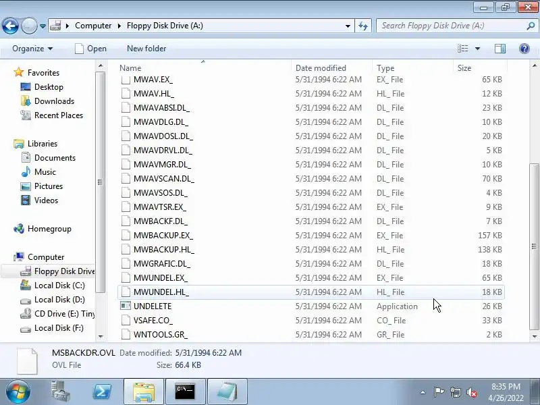This screenshot has height=405, width=540.
Task: Select the MWBACKUP.EX_ file icon
Action: (126, 235)
